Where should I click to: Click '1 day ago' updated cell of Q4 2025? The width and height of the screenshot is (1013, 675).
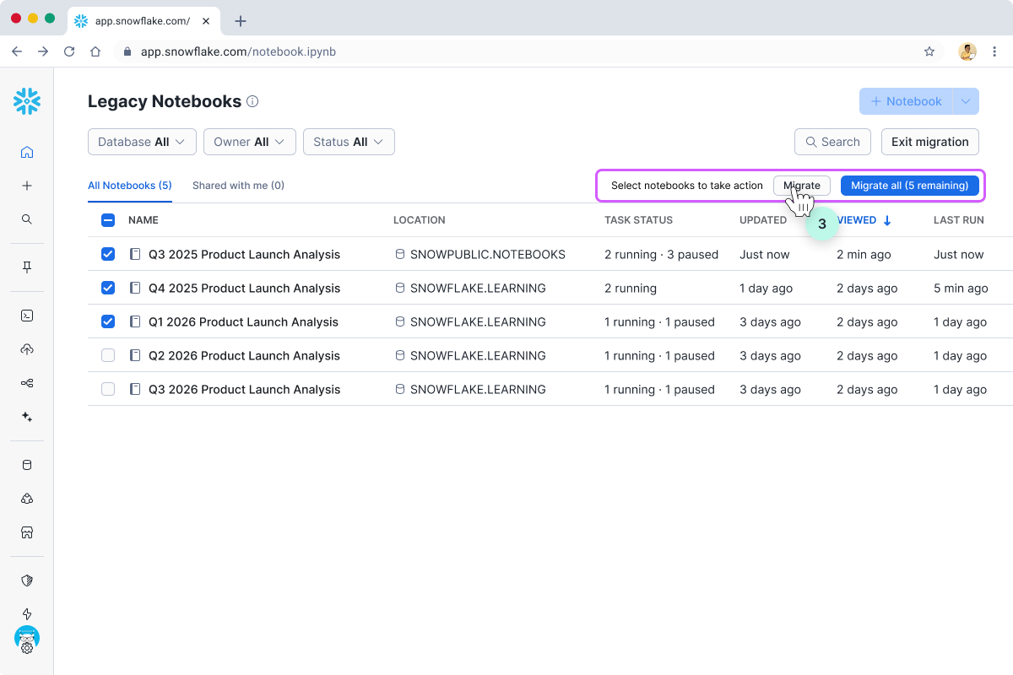coord(767,288)
